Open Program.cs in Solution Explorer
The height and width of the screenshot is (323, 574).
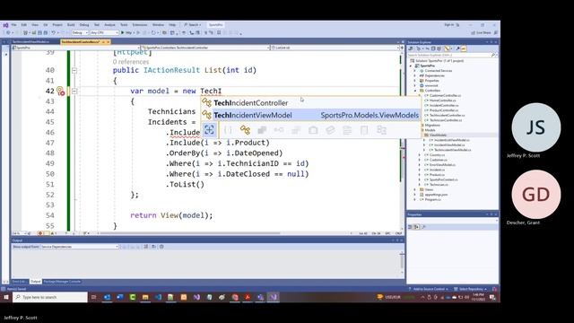pyautogui.click(x=432, y=199)
